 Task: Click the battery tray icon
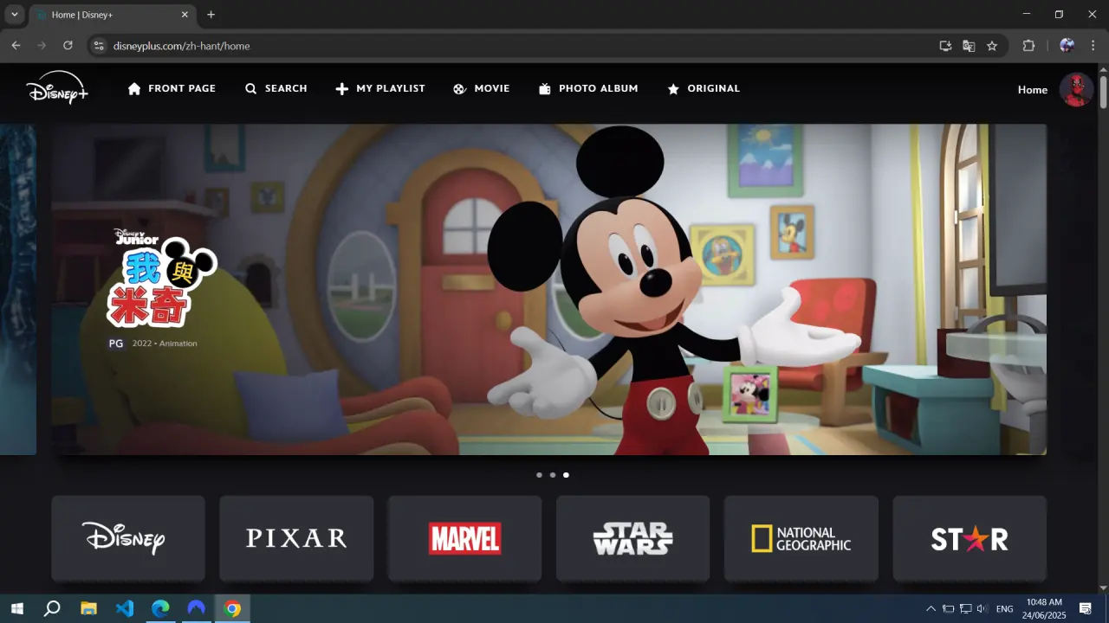tap(949, 609)
